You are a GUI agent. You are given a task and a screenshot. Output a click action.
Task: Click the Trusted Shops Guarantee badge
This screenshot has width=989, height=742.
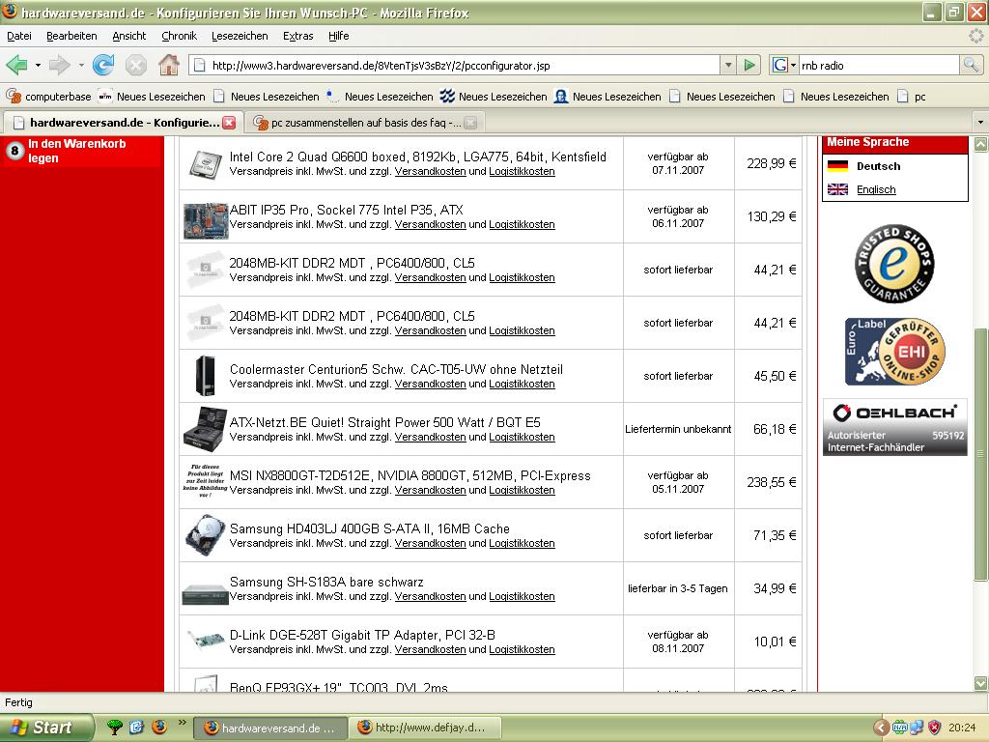(x=894, y=263)
